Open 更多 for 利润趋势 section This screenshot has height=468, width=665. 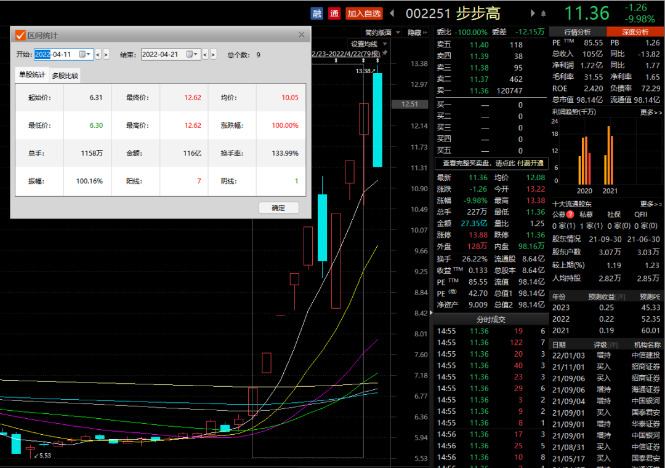(x=651, y=113)
